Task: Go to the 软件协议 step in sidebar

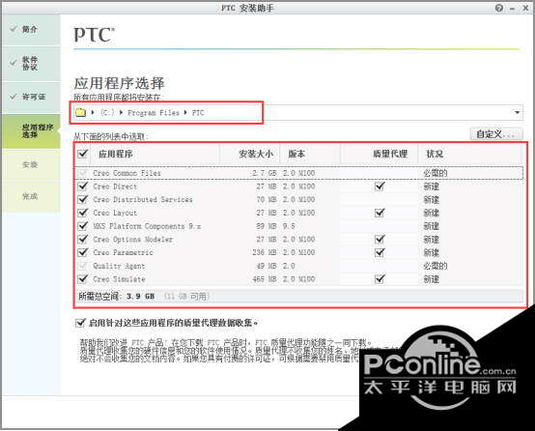Action: [x=32, y=64]
